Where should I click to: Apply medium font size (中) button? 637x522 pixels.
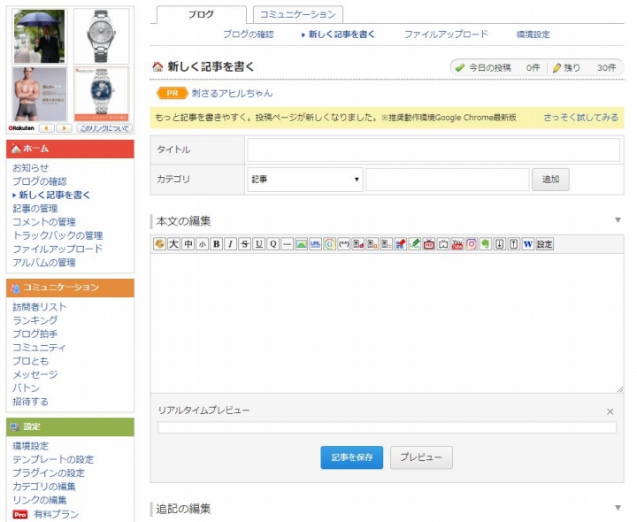[188, 244]
